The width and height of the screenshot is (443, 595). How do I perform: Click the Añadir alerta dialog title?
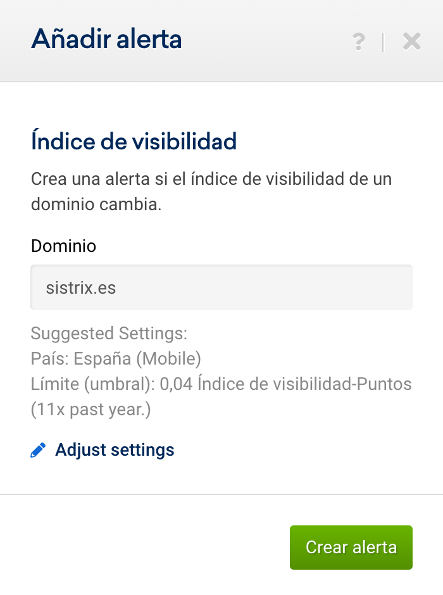coord(106,40)
